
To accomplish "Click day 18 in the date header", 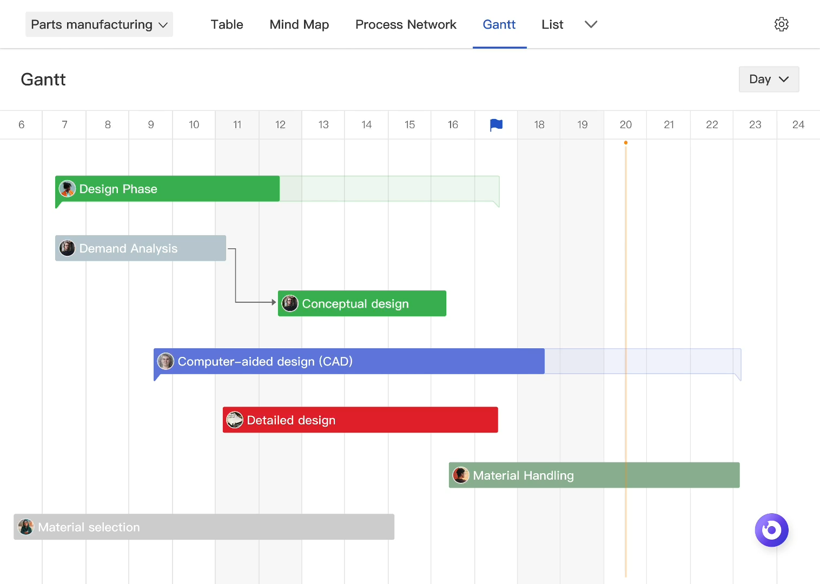I will point(539,125).
